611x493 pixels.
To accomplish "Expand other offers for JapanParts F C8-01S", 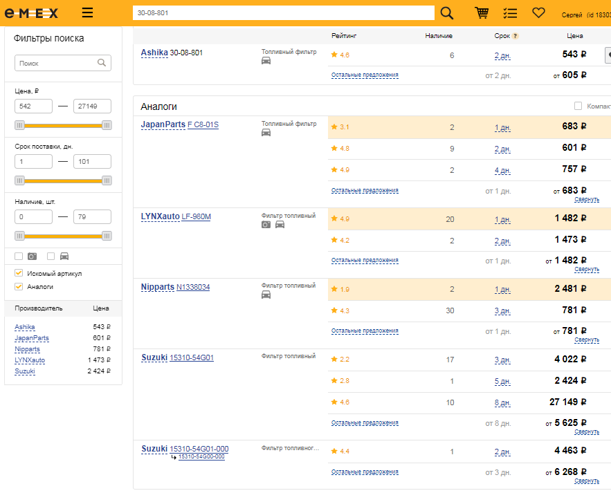I will pyautogui.click(x=365, y=190).
